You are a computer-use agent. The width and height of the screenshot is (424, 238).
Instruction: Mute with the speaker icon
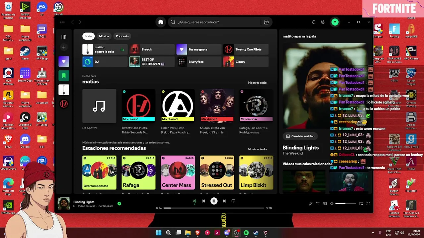pyautogui.click(x=332, y=204)
